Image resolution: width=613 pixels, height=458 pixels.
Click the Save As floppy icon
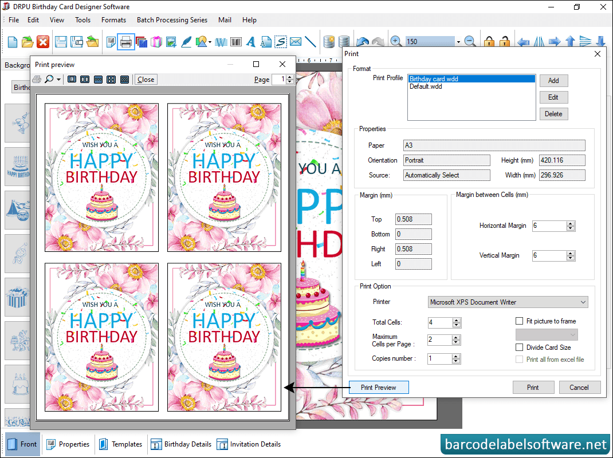tap(77, 41)
